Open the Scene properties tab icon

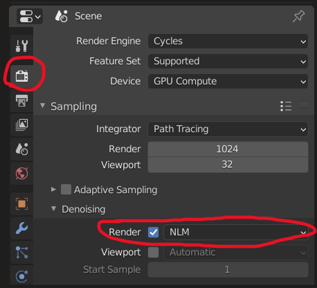[21, 149]
